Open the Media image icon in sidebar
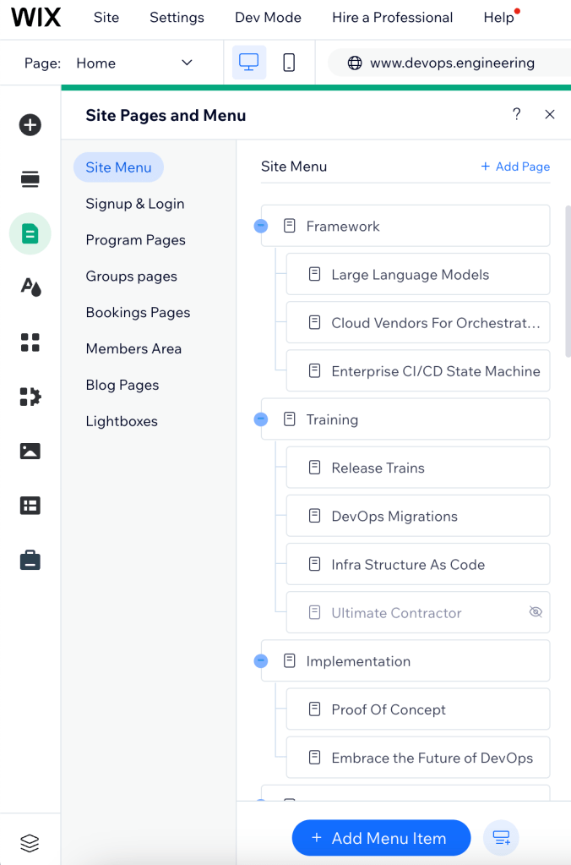The width and height of the screenshot is (571, 865). point(30,452)
